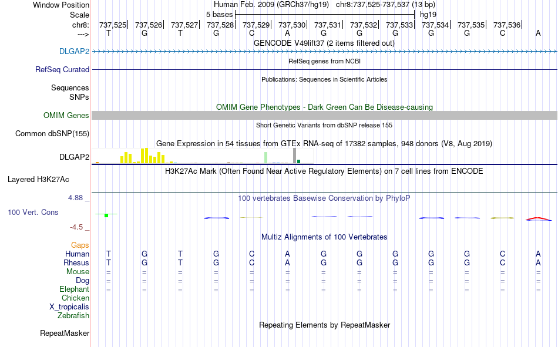Open the Layered H3K27Ac track label
Image resolution: width=558 pixels, height=347 pixels.
38,180
